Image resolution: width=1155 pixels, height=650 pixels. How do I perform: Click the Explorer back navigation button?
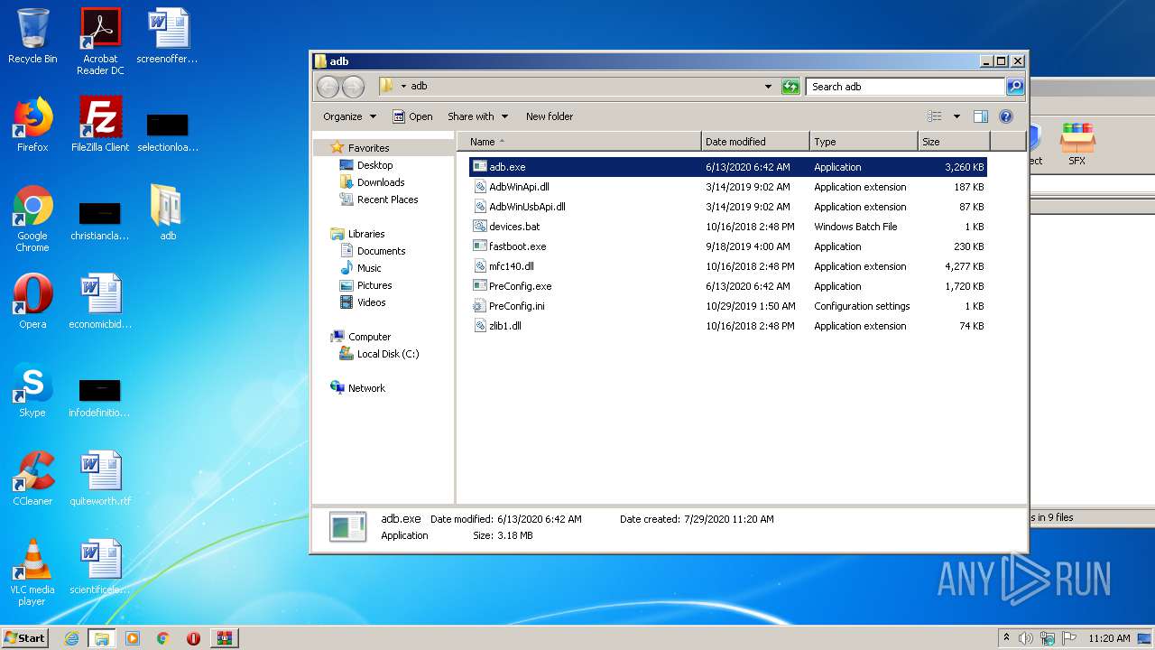tap(328, 87)
